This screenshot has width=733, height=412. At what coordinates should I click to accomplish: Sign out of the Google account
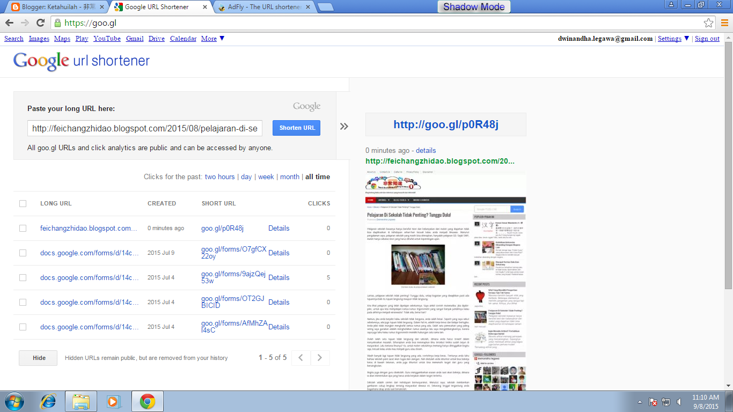707,39
